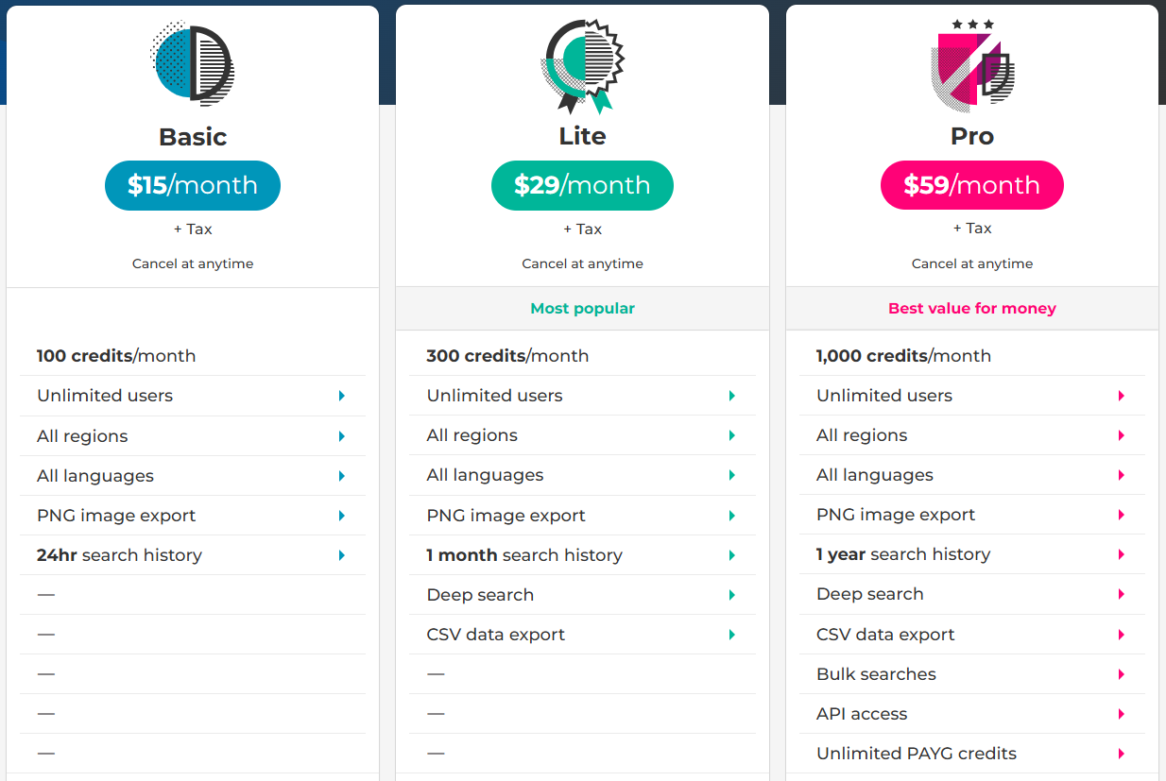Expand All regions arrow in Basic plan

point(342,436)
